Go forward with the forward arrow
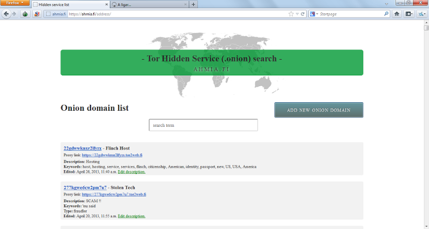The image size is (429, 229). click(x=14, y=14)
